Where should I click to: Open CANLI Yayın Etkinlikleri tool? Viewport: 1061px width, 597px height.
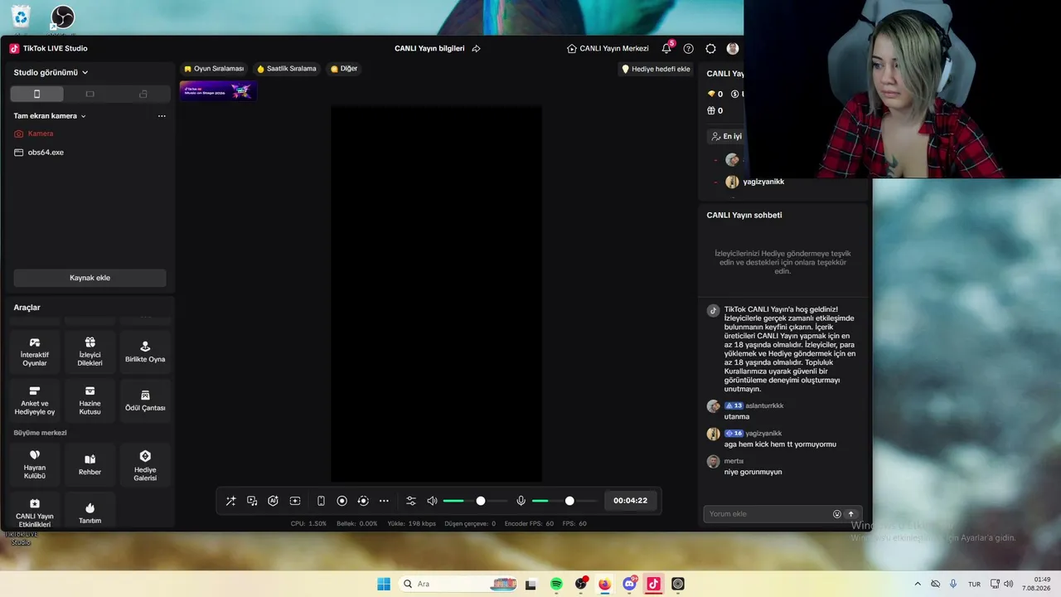point(35,512)
